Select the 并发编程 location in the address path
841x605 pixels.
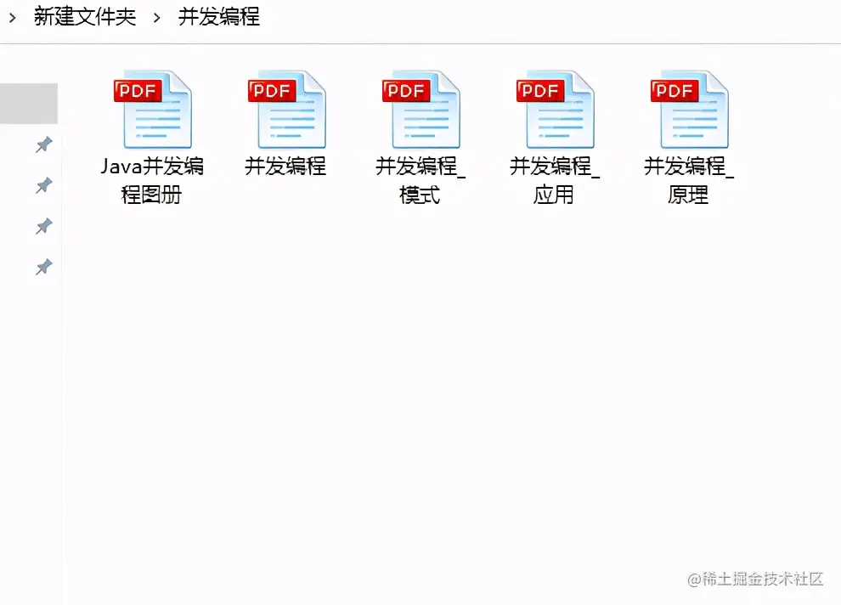tap(220, 16)
